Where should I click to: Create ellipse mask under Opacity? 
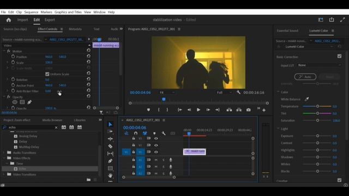[x=15, y=102]
